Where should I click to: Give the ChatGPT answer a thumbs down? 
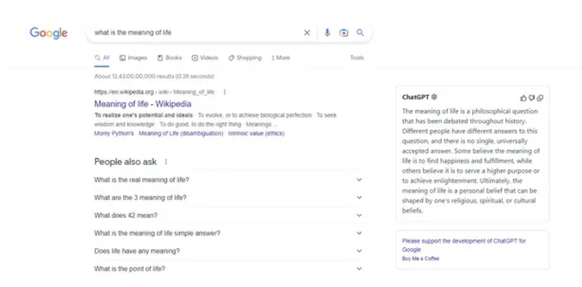(x=532, y=98)
